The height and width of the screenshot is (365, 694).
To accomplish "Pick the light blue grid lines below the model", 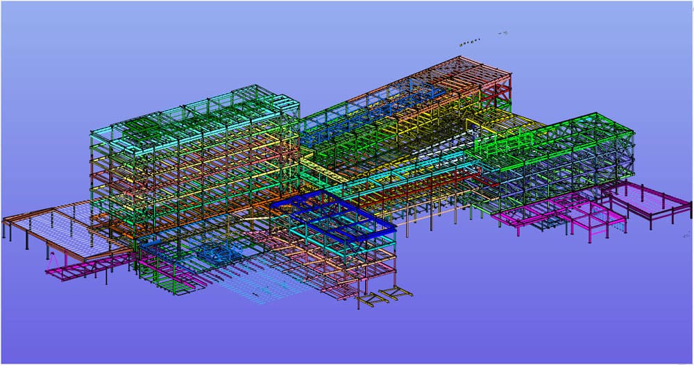I will point(266,283).
